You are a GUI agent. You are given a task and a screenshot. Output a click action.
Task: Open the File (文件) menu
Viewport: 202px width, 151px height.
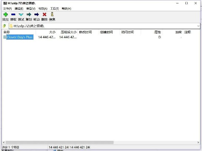[x=8, y=9]
